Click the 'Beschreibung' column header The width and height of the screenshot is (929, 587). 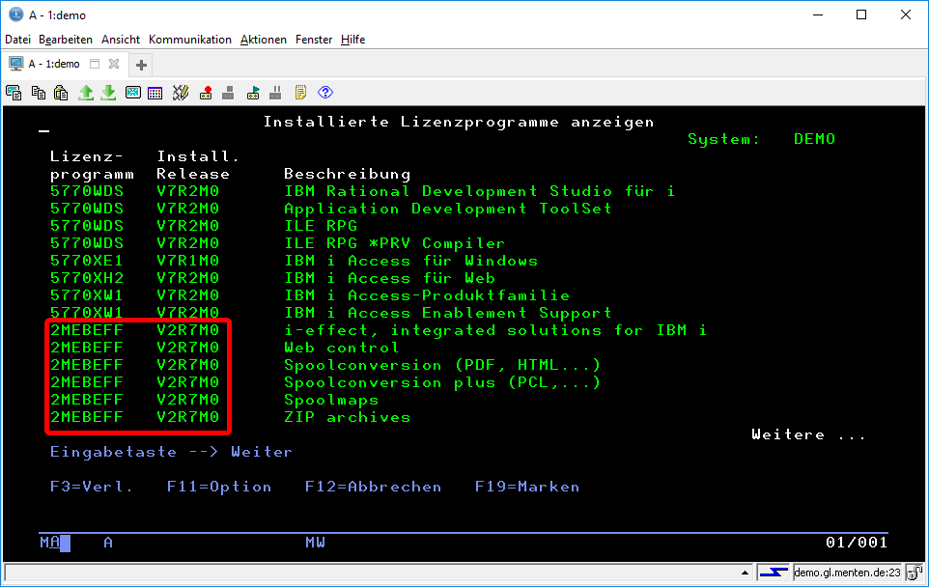pyautogui.click(x=348, y=174)
